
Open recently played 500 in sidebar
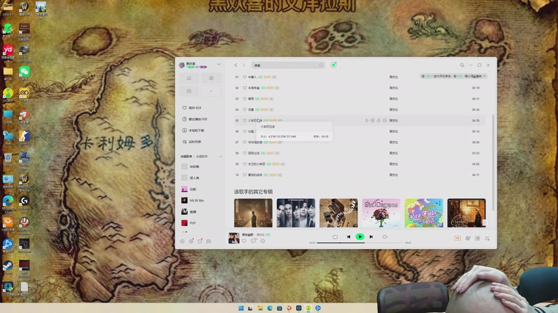coord(195,119)
